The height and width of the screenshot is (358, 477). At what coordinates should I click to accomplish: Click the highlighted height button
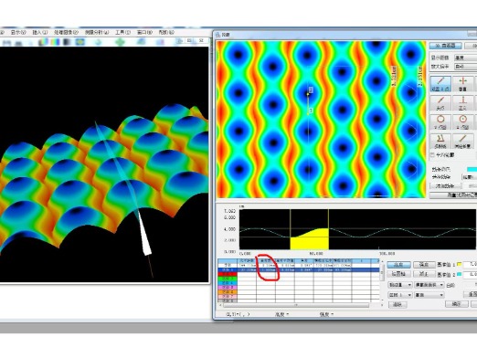(398, 265)
